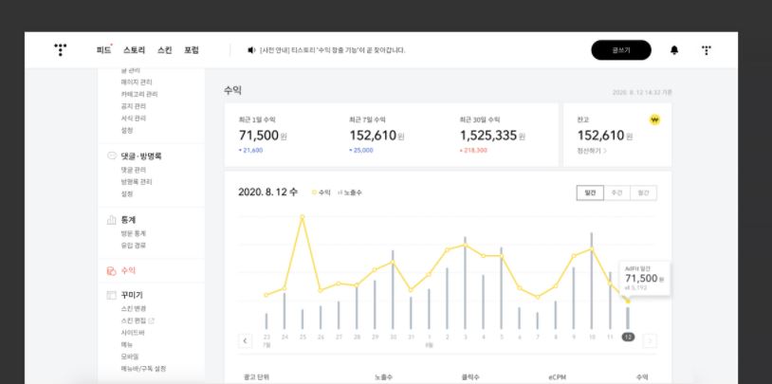The image size is (772, 384).
Task: Click the 최근 7일 수익 value 152,610
Action: pos(373,136)
